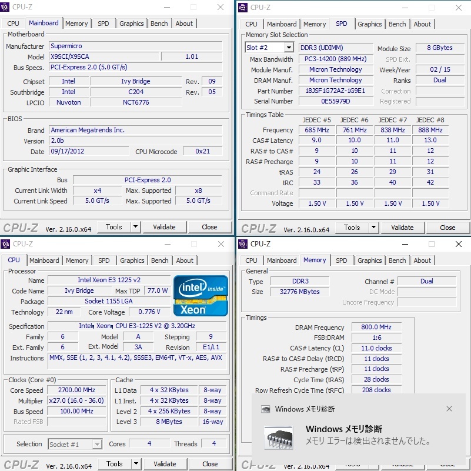
Task: Open Mainboard tab in CPU window
Action: 44,260
